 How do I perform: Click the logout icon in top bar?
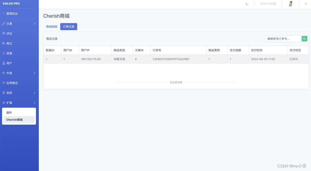[x=306, y=4]
